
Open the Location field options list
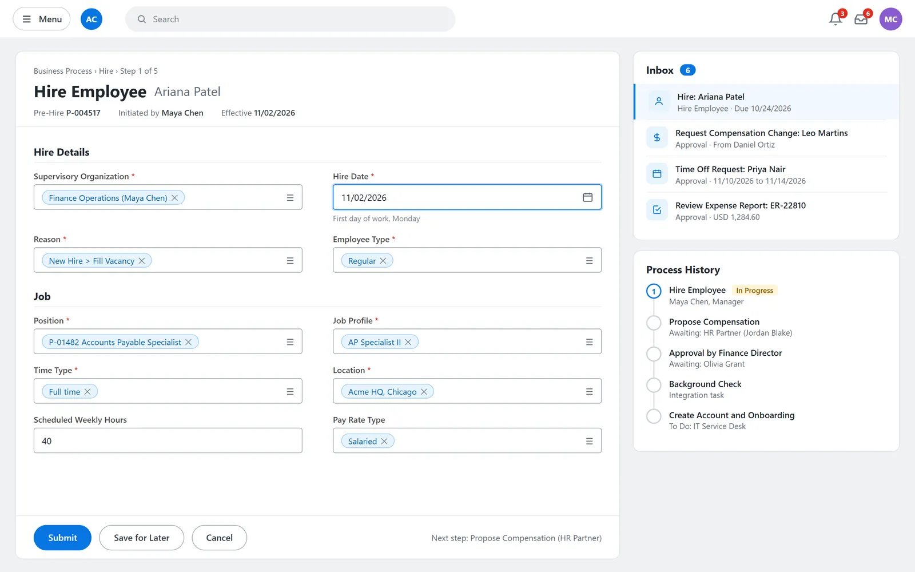589,392
